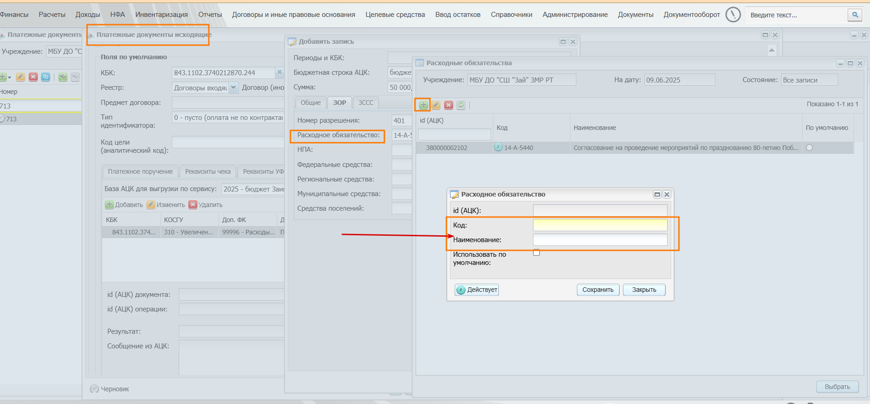Click the Изменить pencil icon
The height and width of the screenshot is (404, 870).
(x=151, y=205)
